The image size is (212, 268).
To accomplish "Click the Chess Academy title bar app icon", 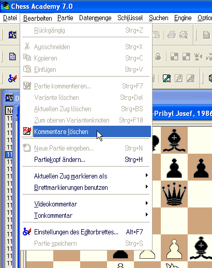I will click(5, 6).
